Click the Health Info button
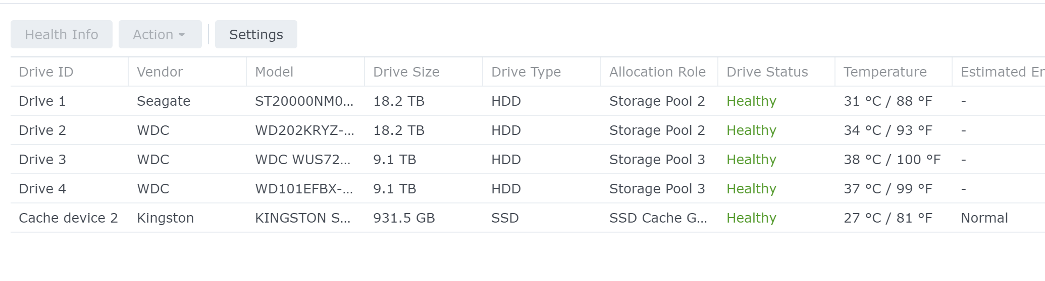 pyautogui.click(x=62, y=35)
